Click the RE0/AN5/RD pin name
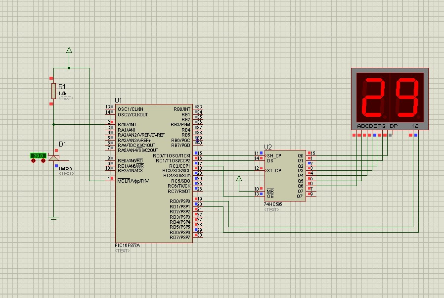Viewport: 444px width, 298px height. tap(130, 161)
